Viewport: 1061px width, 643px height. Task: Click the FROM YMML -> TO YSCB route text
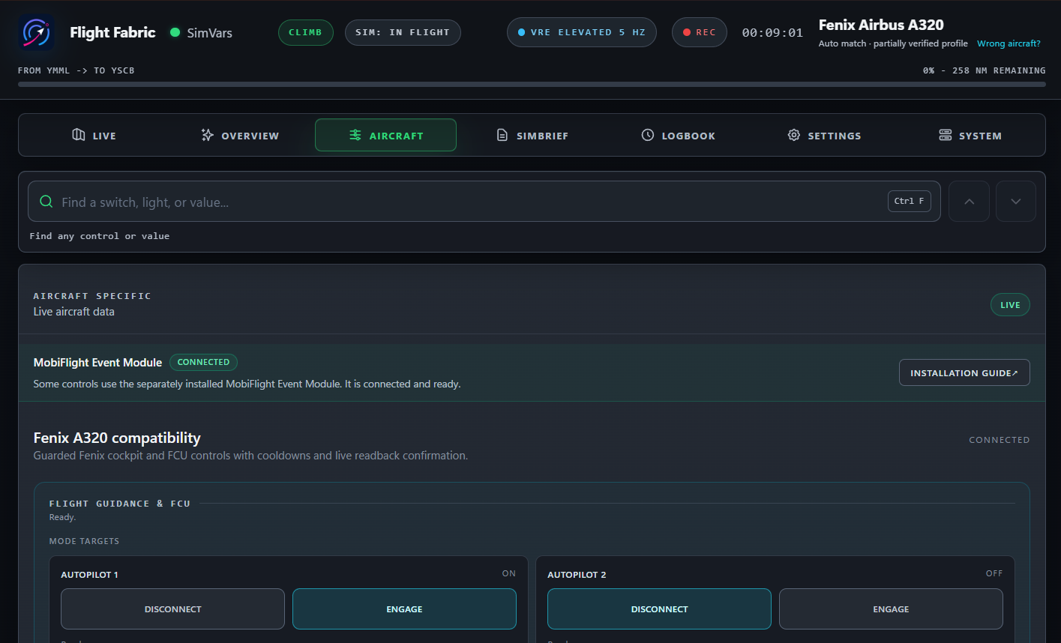[x=76, y=70]
